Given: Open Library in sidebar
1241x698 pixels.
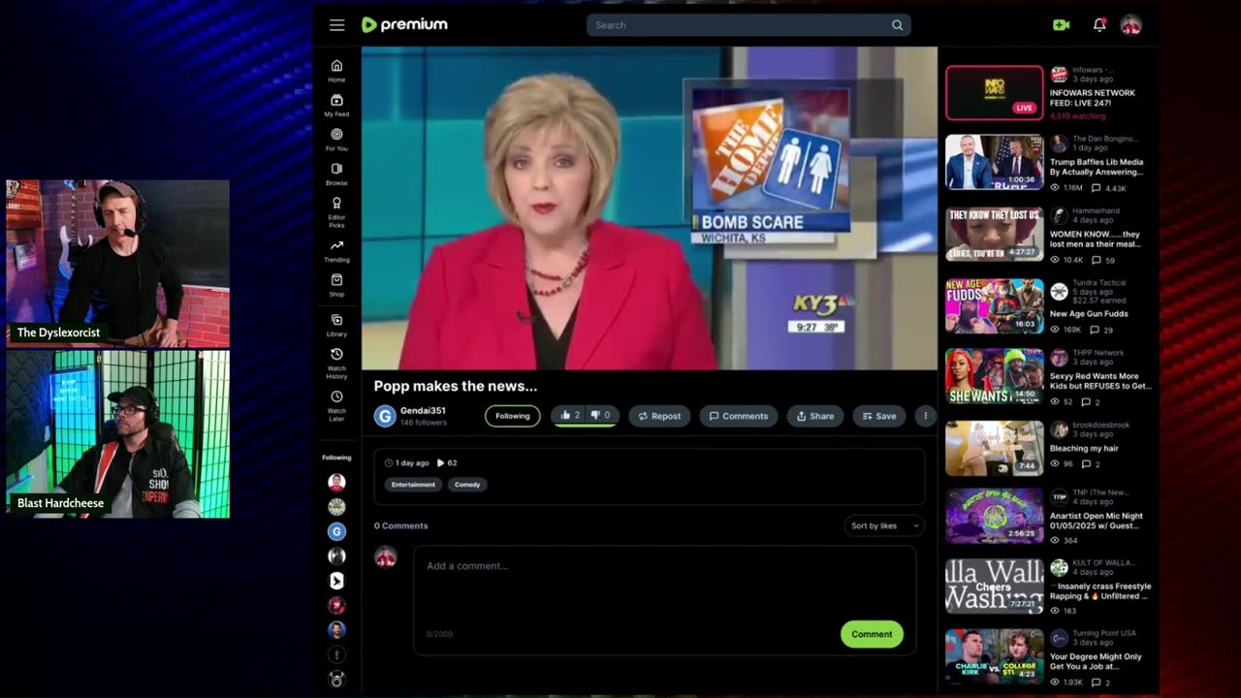Looking at the screenshot, I should point(336,325).
